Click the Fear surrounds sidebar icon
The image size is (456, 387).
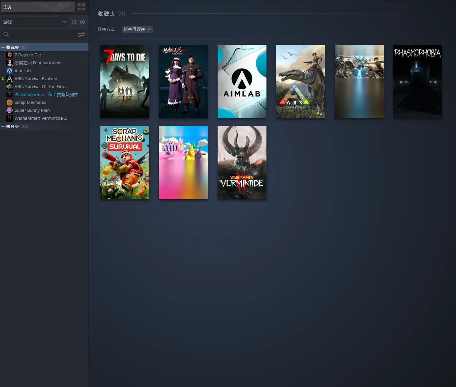[x=10, y=63]
